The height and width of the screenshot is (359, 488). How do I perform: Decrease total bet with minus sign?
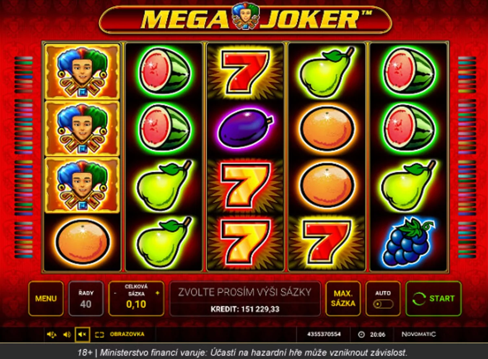coord(115,293)
